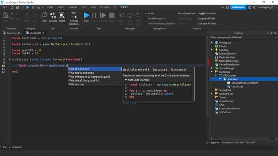Switch to the VIEW ribbon tab
This screenshot has width=278, height=156.
point(93,7)
